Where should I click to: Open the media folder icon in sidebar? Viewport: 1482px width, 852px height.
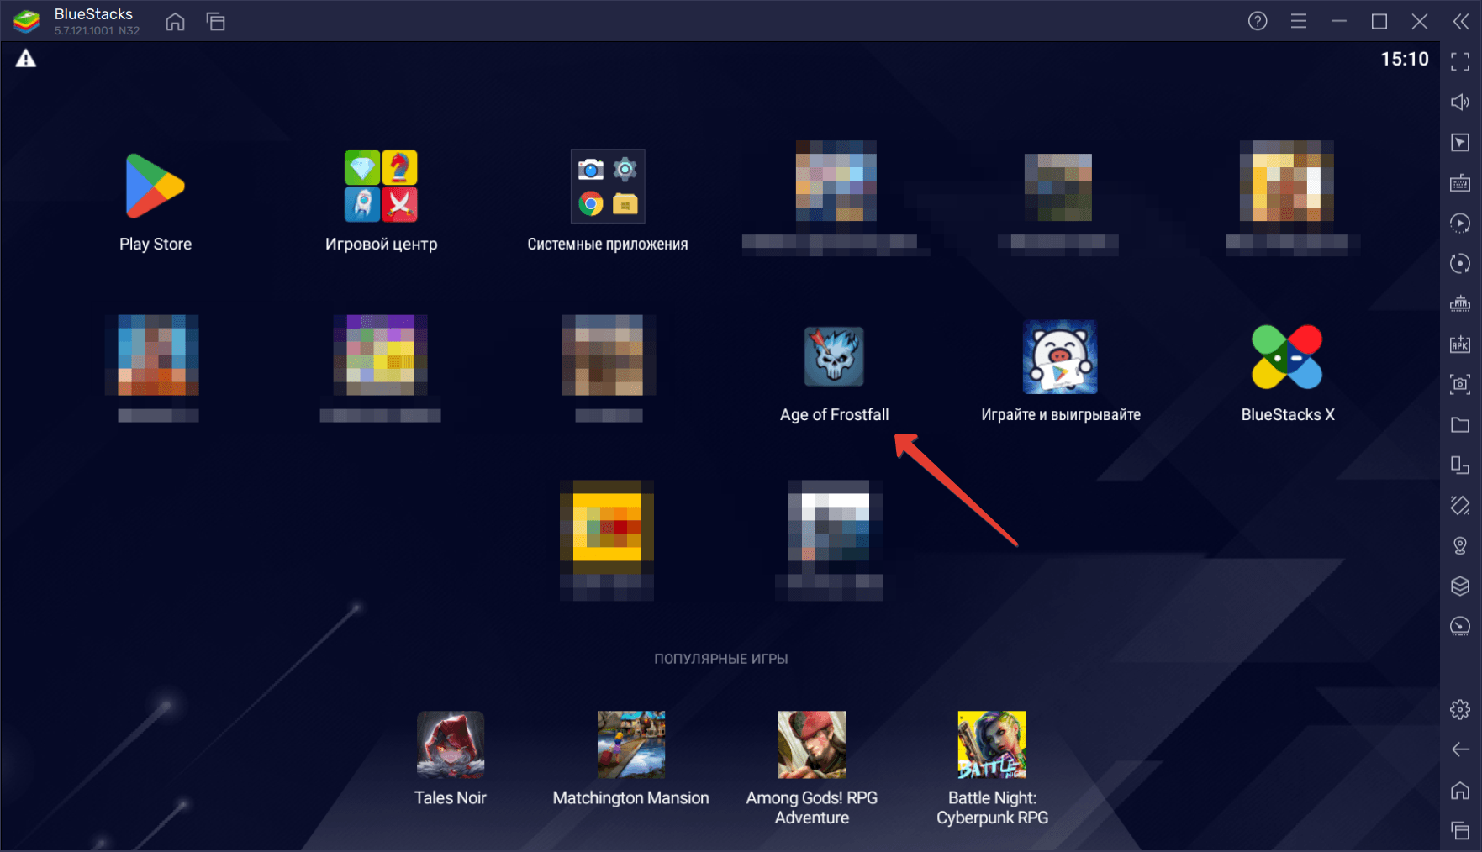[x=1460, y=425]
